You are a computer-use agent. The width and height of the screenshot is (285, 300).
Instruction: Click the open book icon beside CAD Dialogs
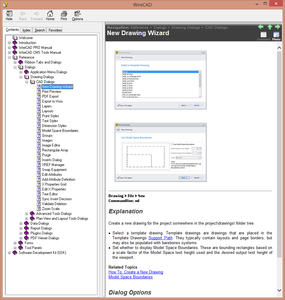33,82
